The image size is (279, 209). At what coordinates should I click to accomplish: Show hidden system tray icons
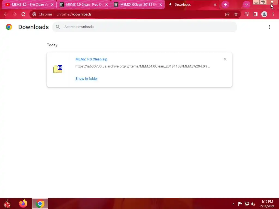(x=233, y=204)
